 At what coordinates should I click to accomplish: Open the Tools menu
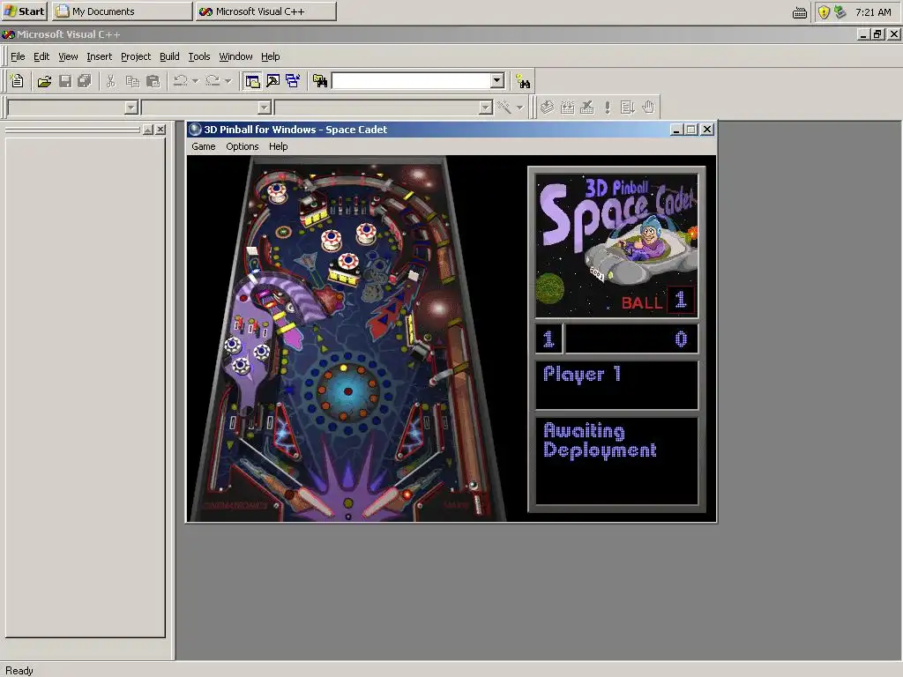pyautogui.click(x=199, y=56)
